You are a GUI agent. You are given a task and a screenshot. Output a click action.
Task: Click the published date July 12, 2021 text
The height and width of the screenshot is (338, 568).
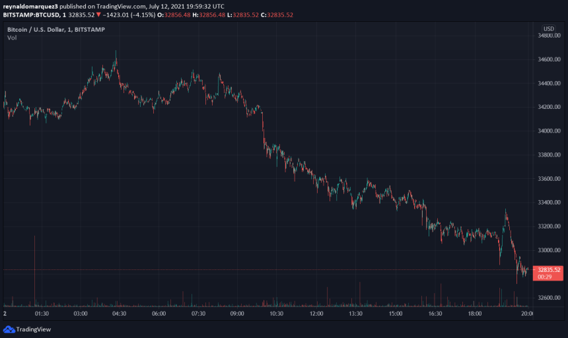pos(168,7)
